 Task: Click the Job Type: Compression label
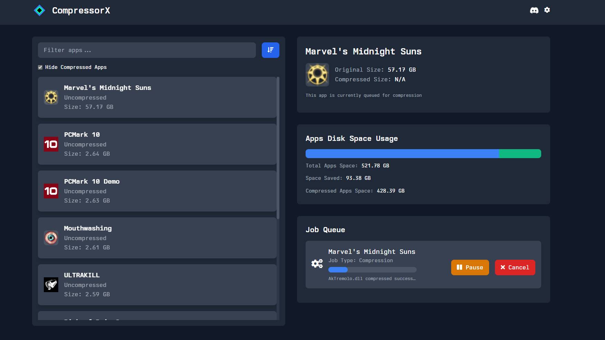tap(360, 260)
